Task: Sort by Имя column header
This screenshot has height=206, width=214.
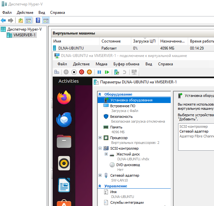Action: tap(75, 41)
